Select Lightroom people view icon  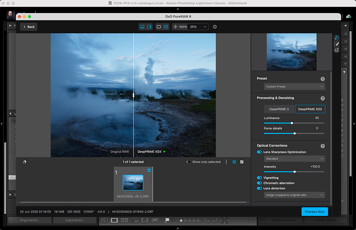pos(145,220)
